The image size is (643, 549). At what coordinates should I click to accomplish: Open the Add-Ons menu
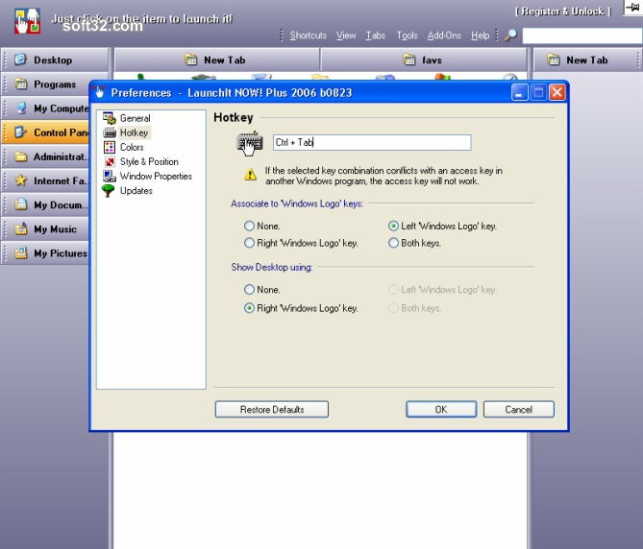click(444, 36)
